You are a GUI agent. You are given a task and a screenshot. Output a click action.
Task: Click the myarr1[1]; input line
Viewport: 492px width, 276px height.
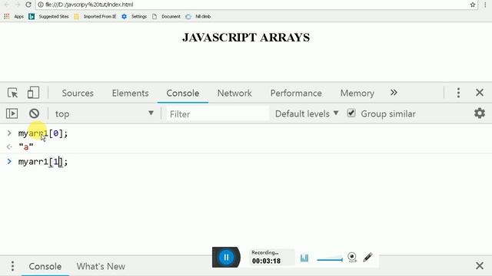tap(43, 162)
